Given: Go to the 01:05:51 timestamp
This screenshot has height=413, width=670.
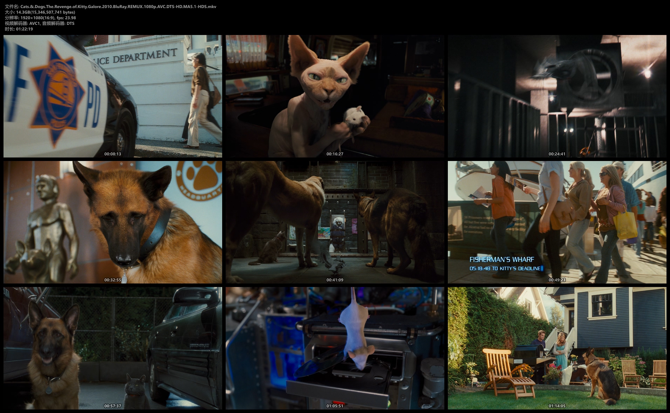Looking at the screenshot, I should (x=335, y=406).
